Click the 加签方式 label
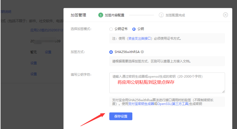237x129 pixels. [78, 52]
